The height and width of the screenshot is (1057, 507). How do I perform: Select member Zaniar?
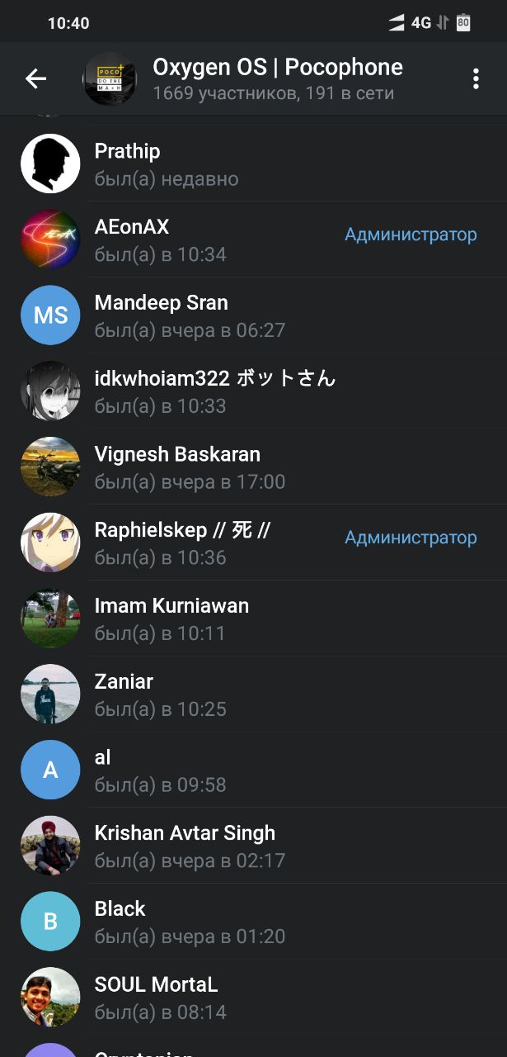point(253,694)
